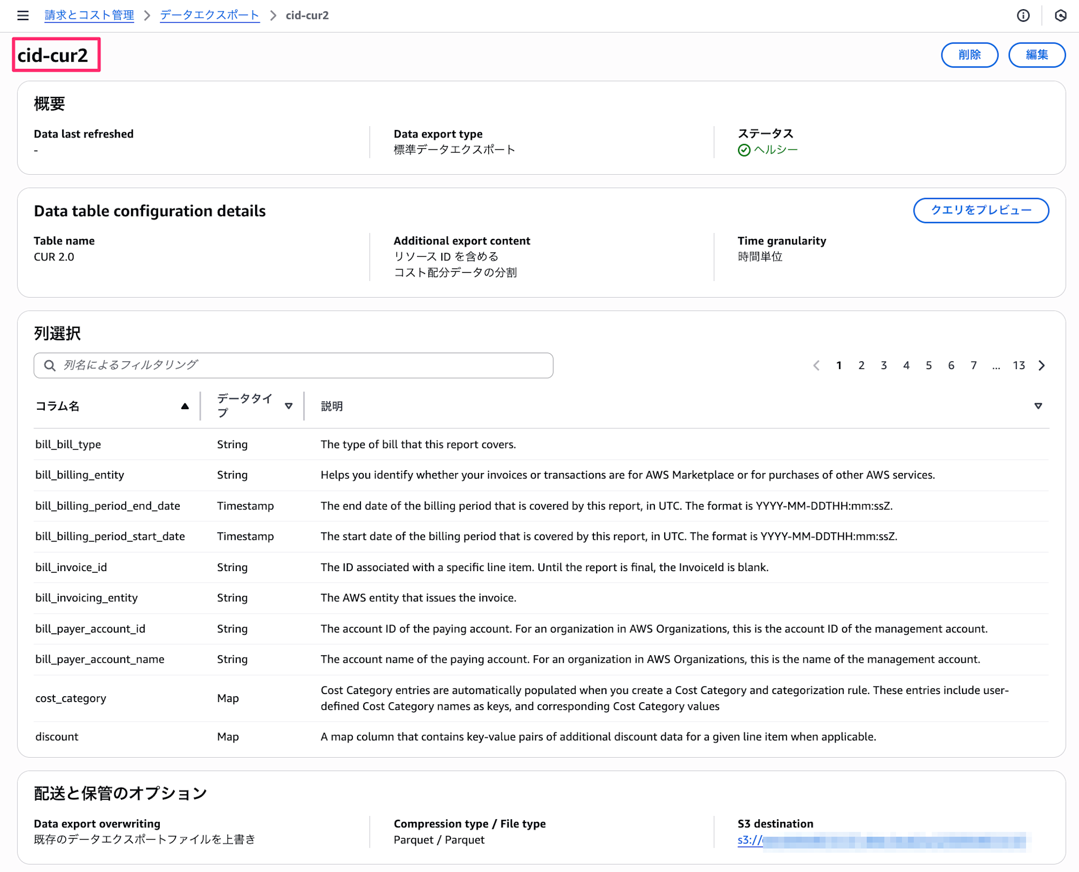Click コスト配分データの分割 text

coord(455,273)
